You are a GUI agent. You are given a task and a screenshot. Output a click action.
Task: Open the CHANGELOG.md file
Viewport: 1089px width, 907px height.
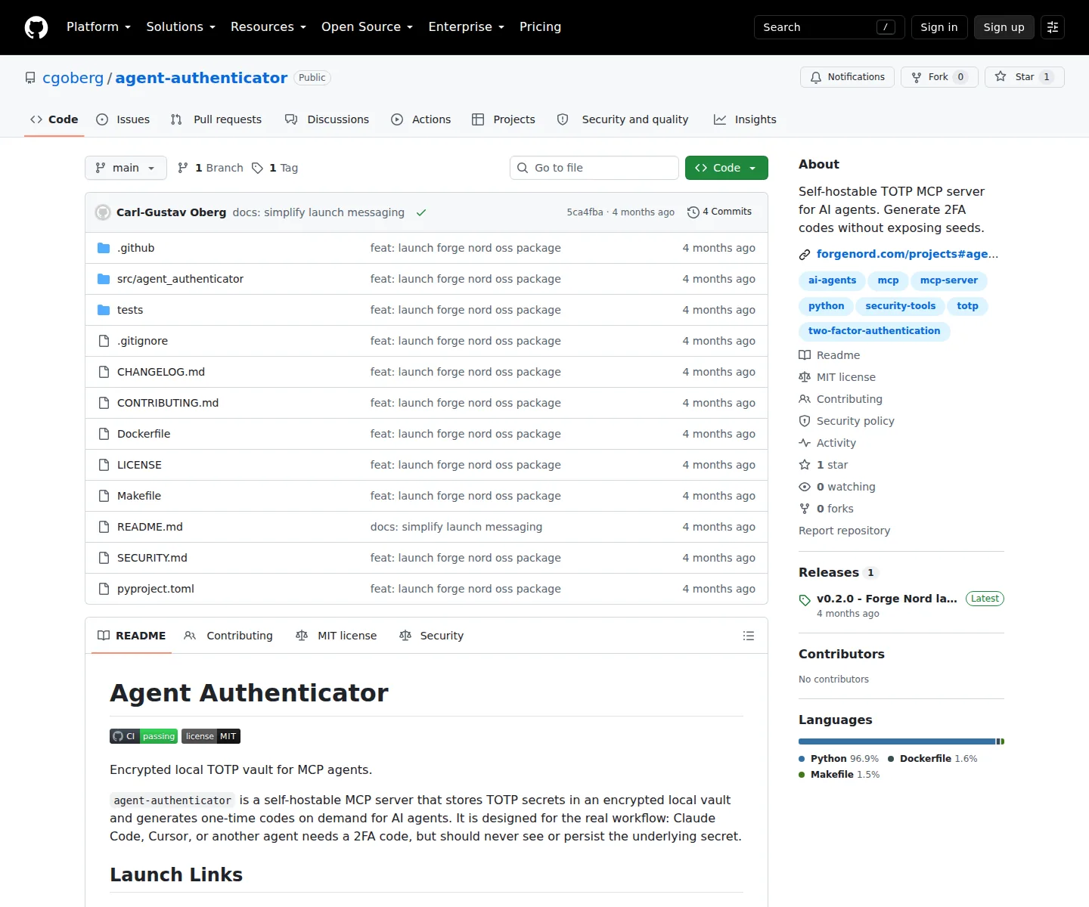pyautogui.click(x=161, y=372)
